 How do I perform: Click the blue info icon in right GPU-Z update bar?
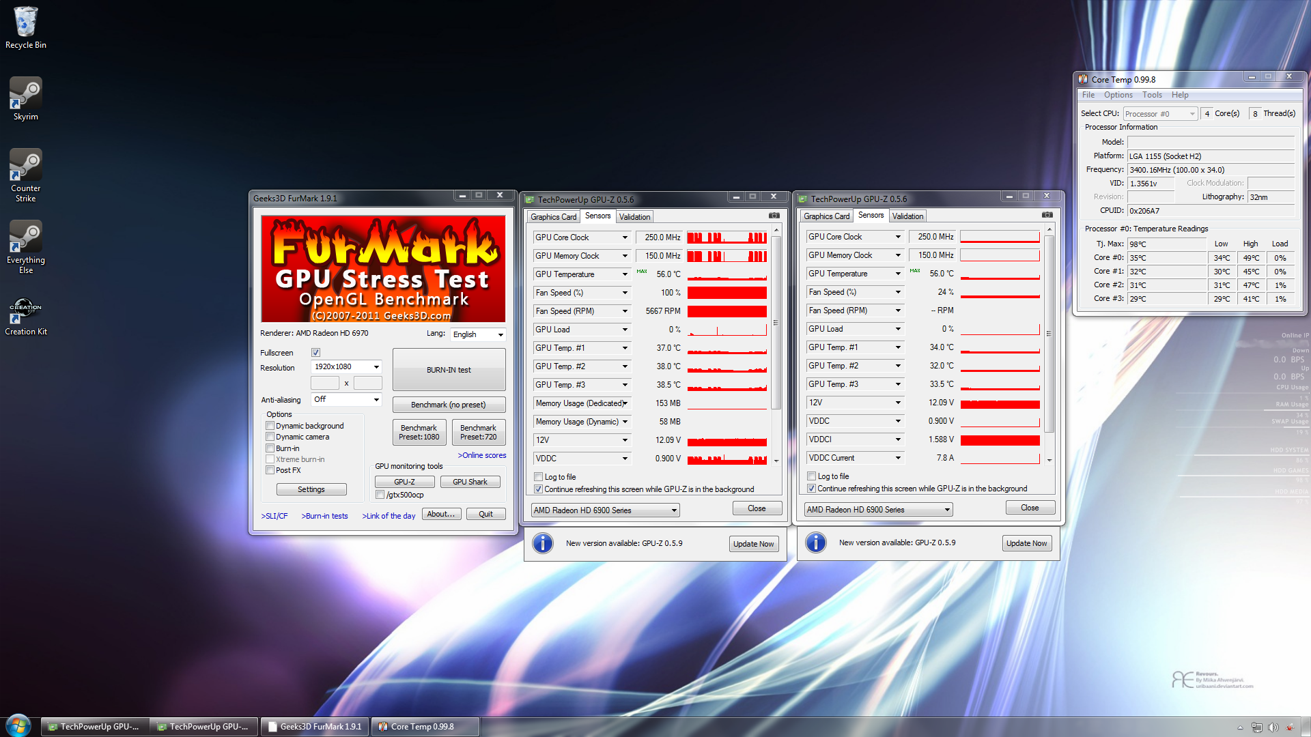pyautogui.click(x=816, y=543)
